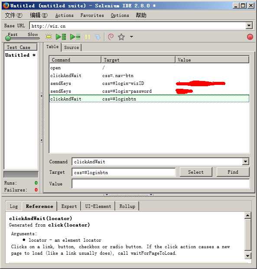Viewport: 257px width, 269px height.
Task: Maximize the Selenium IDE window
Action: pyautogui.click(x=243, y=6)
